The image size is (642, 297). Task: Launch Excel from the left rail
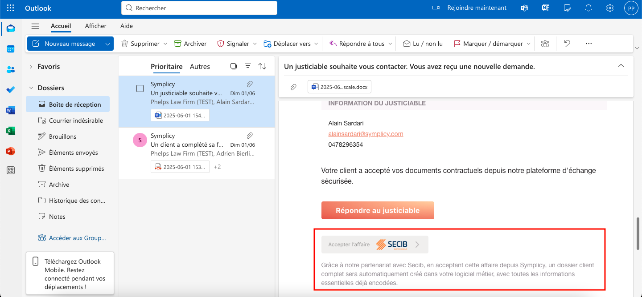point(11,131)
